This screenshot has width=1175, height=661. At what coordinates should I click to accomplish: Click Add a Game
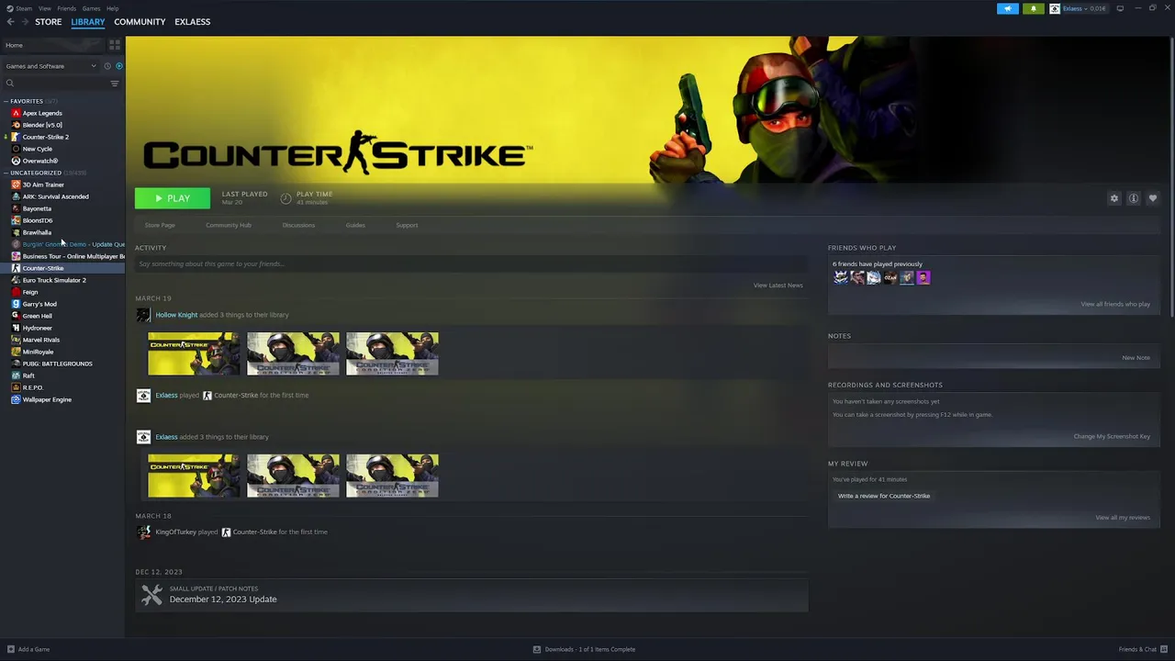(x=33, y=649)
